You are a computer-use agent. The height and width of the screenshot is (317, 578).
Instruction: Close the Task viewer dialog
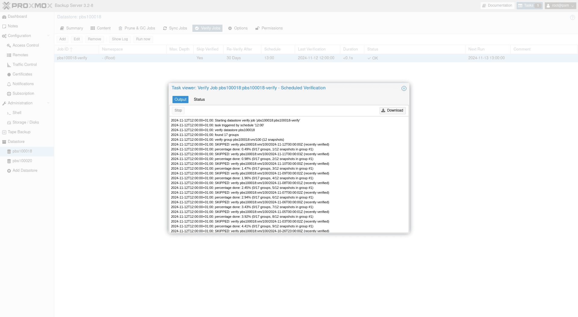pos(404,88)
